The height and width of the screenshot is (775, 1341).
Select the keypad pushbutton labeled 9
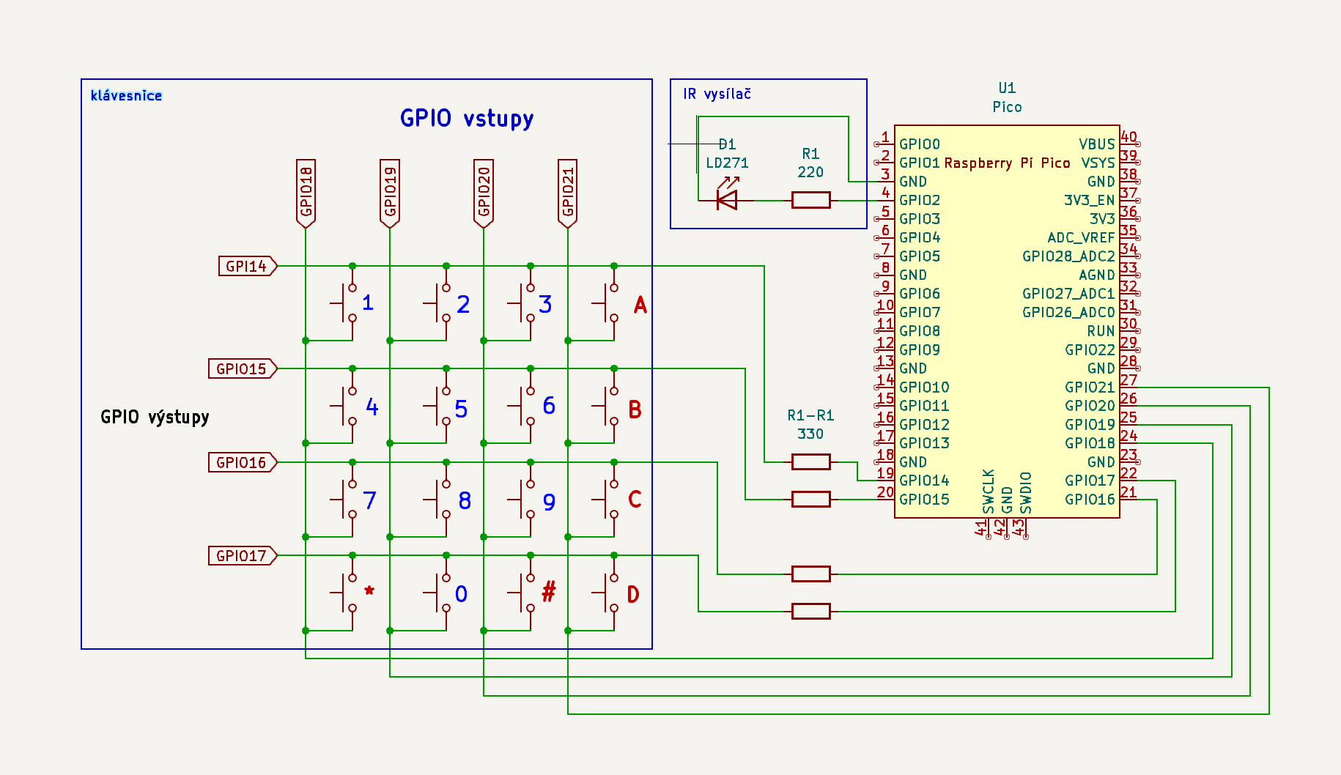pos(522,499)
